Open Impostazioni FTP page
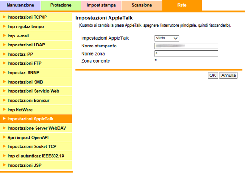245x186 pixels. pyautogui.click(x=36, y=63)
